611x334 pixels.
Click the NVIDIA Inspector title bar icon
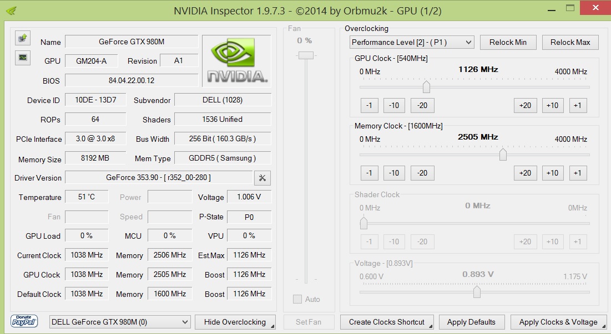(11, 11)
